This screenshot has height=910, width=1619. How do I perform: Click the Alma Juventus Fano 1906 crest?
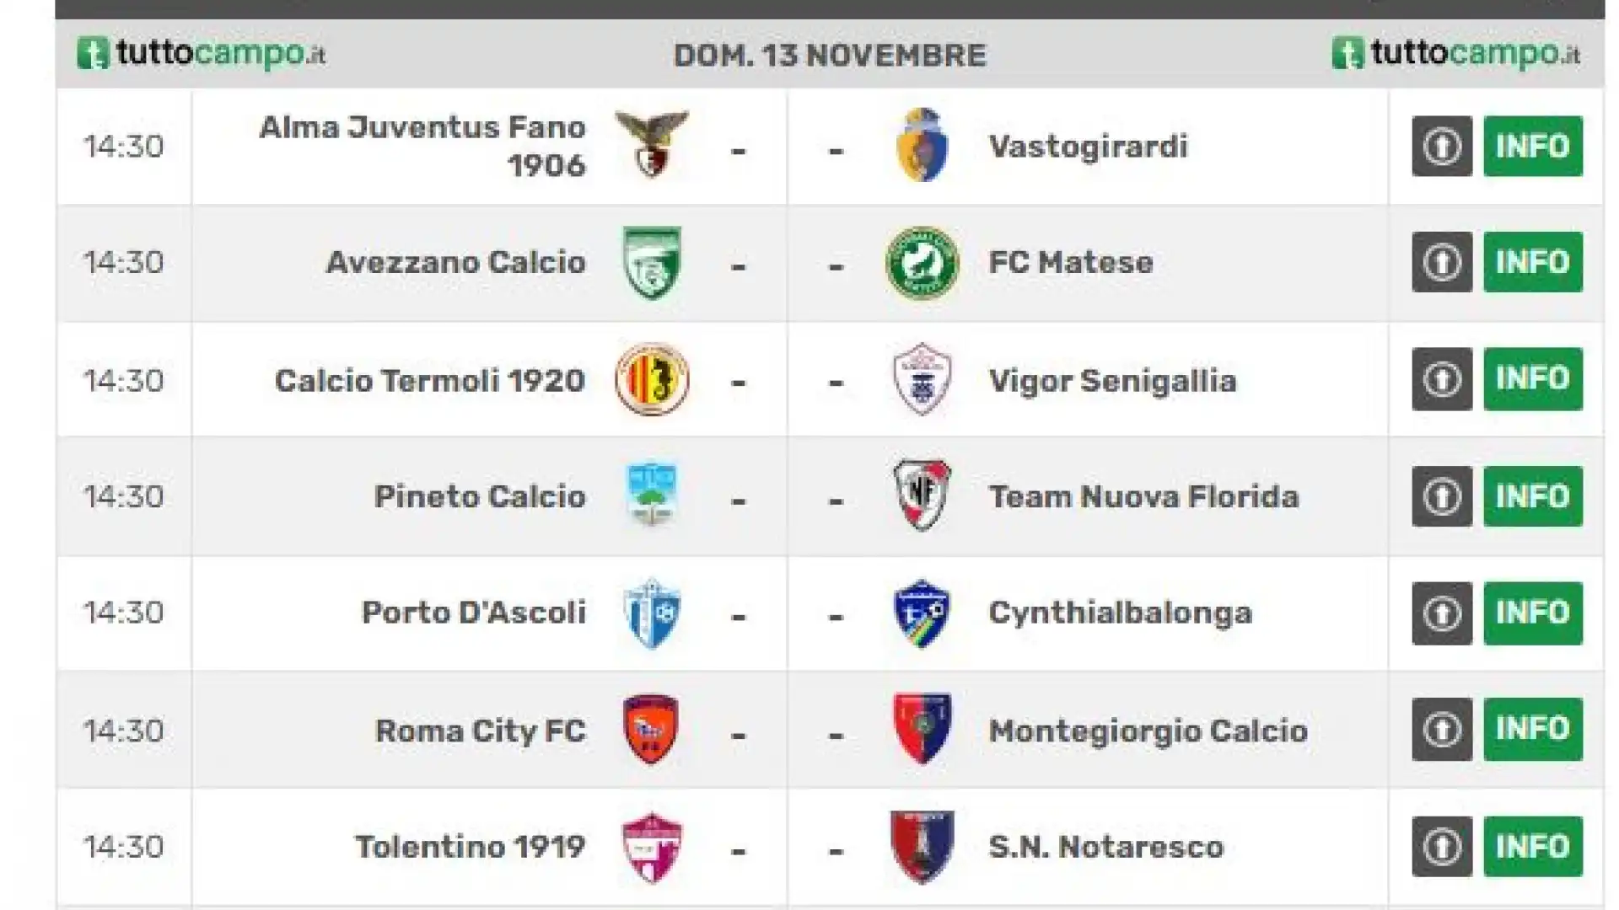(x=651, y=145)
